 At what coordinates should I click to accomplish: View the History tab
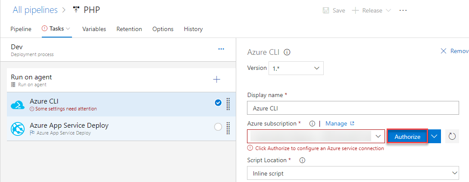tap(193, 29)
